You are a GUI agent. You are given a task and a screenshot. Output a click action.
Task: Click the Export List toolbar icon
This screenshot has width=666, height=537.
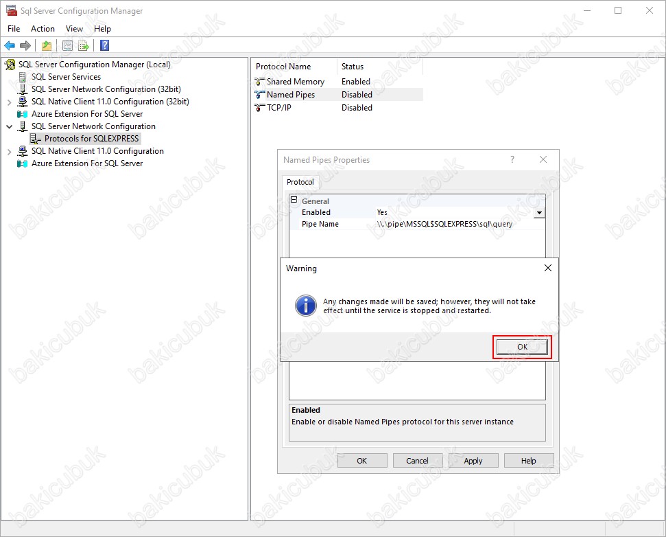[x=84, y=45]
